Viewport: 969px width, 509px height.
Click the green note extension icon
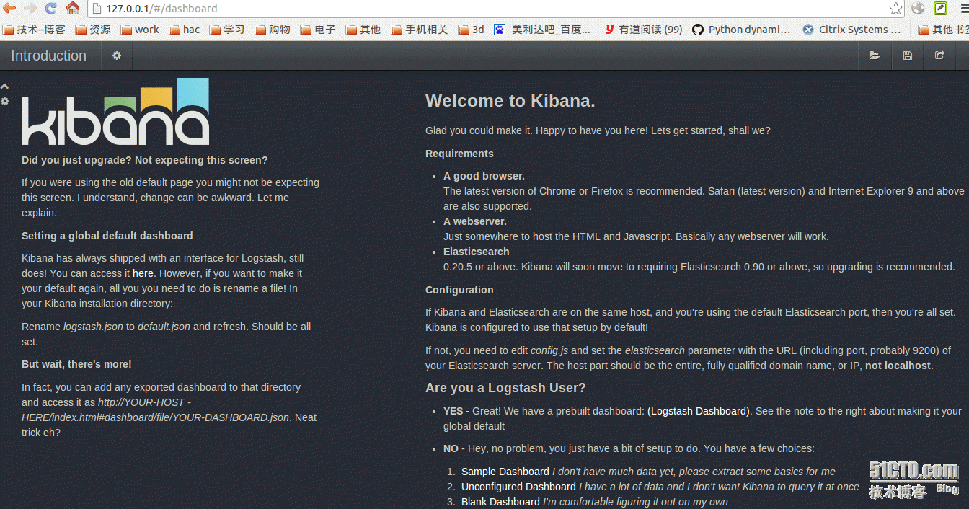(x=941, y=9)
